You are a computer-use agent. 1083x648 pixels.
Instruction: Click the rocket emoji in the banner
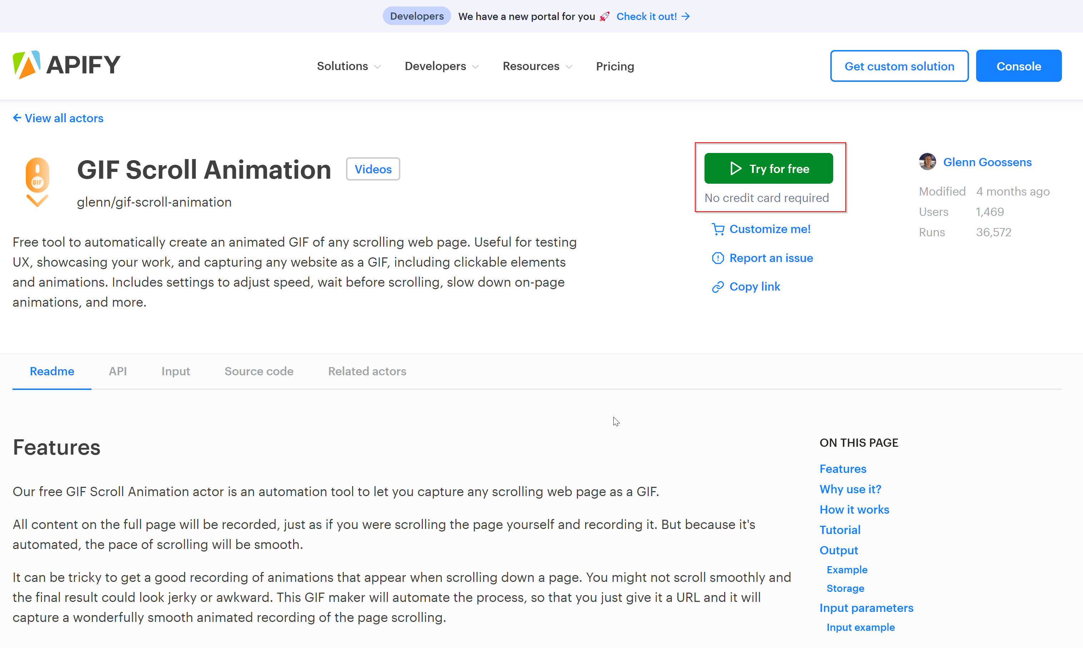tap(605, 16)
